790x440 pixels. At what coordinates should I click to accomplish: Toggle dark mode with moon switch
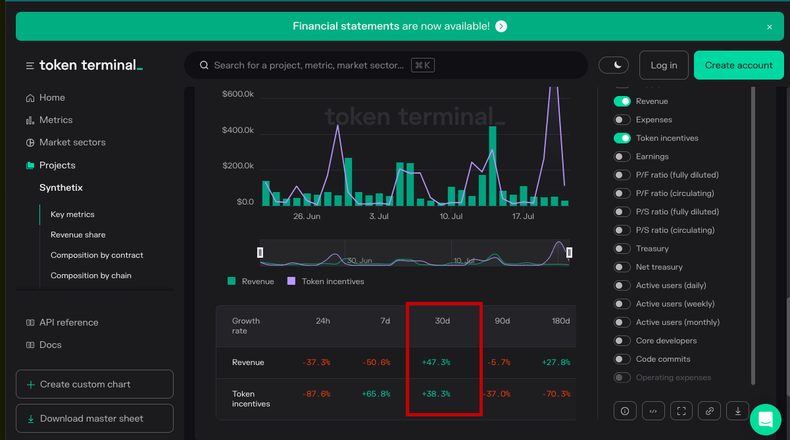pyautogui.click(x=614, y=65)
